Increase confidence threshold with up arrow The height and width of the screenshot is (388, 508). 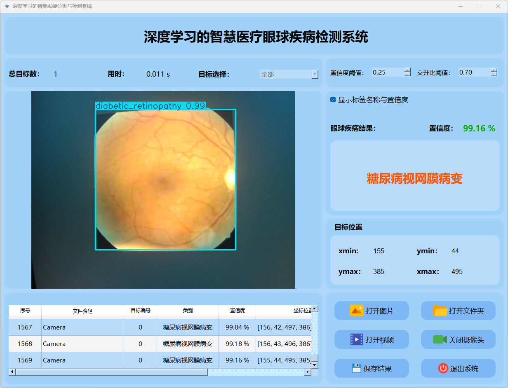(x=407, y=70)
